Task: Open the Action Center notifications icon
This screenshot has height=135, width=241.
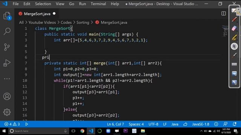Action: tap(236, 131)
